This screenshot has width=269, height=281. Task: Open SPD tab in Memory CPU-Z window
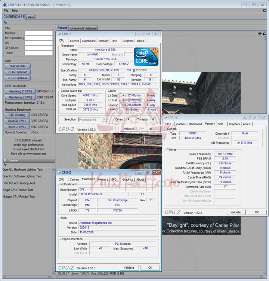220,124
